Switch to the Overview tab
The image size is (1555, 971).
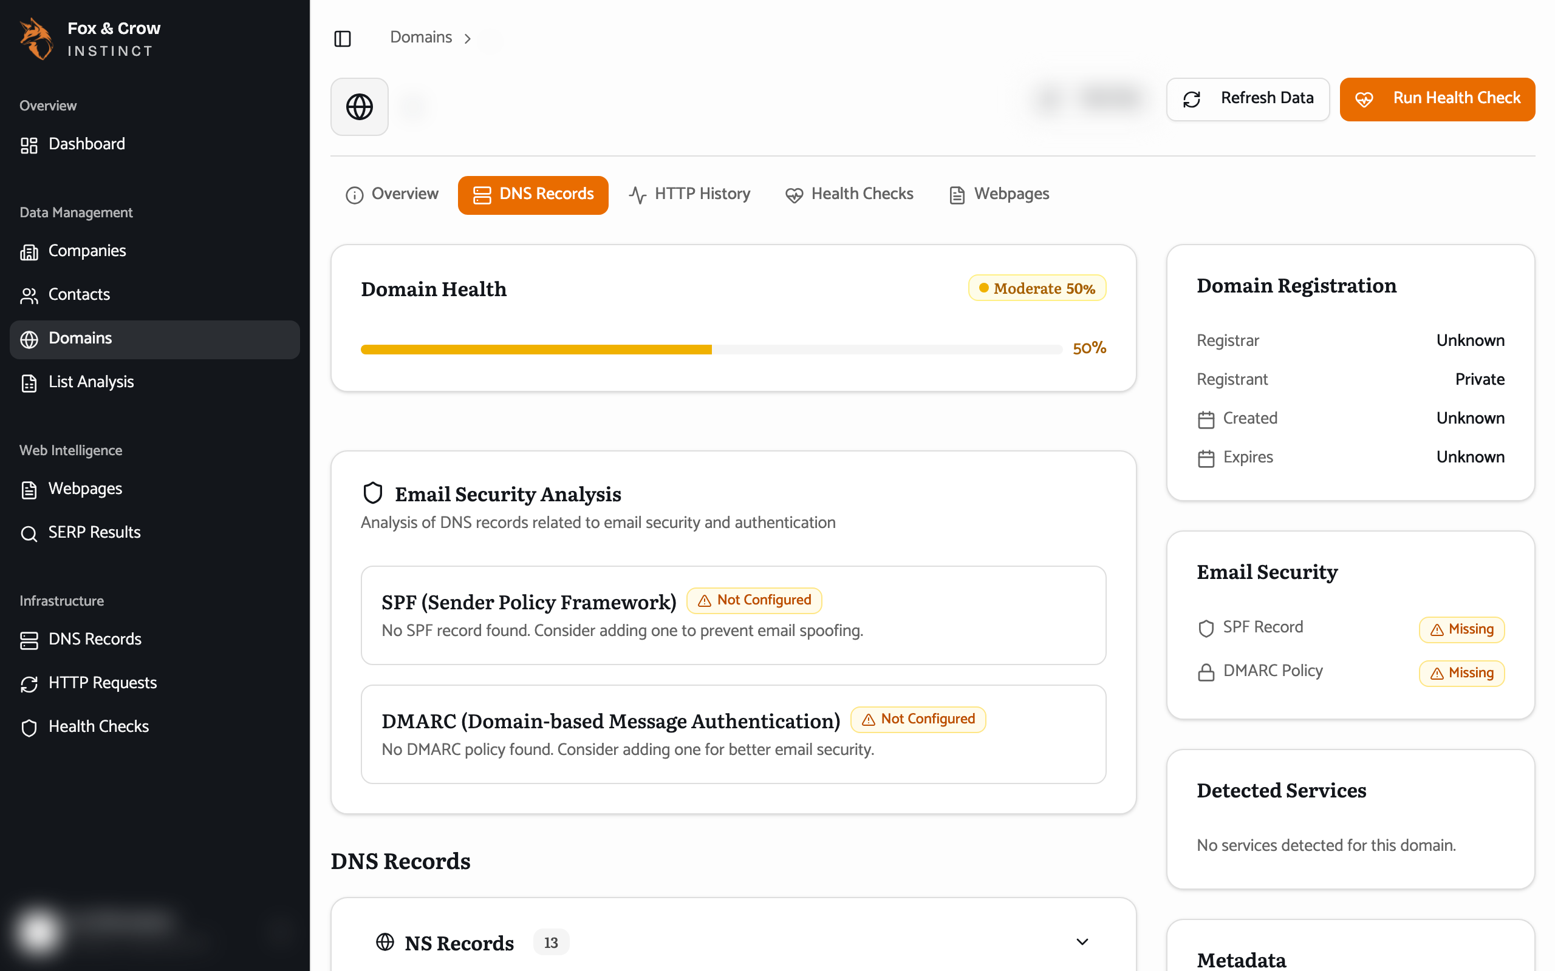392,194
